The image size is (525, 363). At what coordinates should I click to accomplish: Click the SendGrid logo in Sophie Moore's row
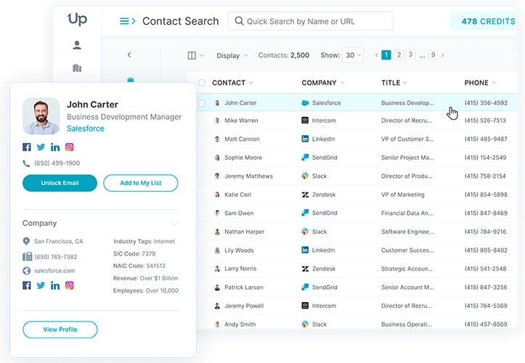[x=305, y=157]
